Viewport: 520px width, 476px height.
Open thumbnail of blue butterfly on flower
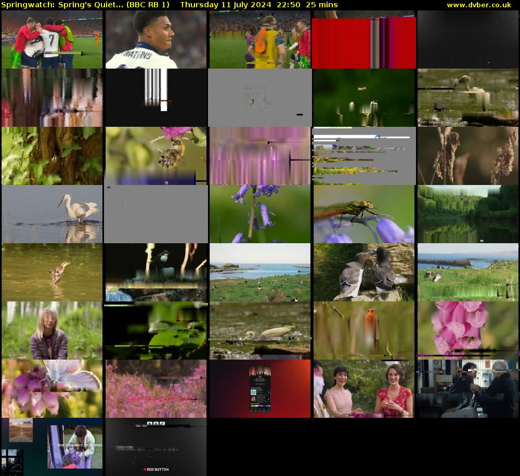52,389
